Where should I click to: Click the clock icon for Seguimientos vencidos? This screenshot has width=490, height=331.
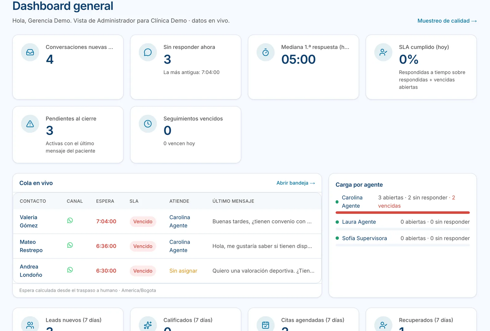pos(148,124)
